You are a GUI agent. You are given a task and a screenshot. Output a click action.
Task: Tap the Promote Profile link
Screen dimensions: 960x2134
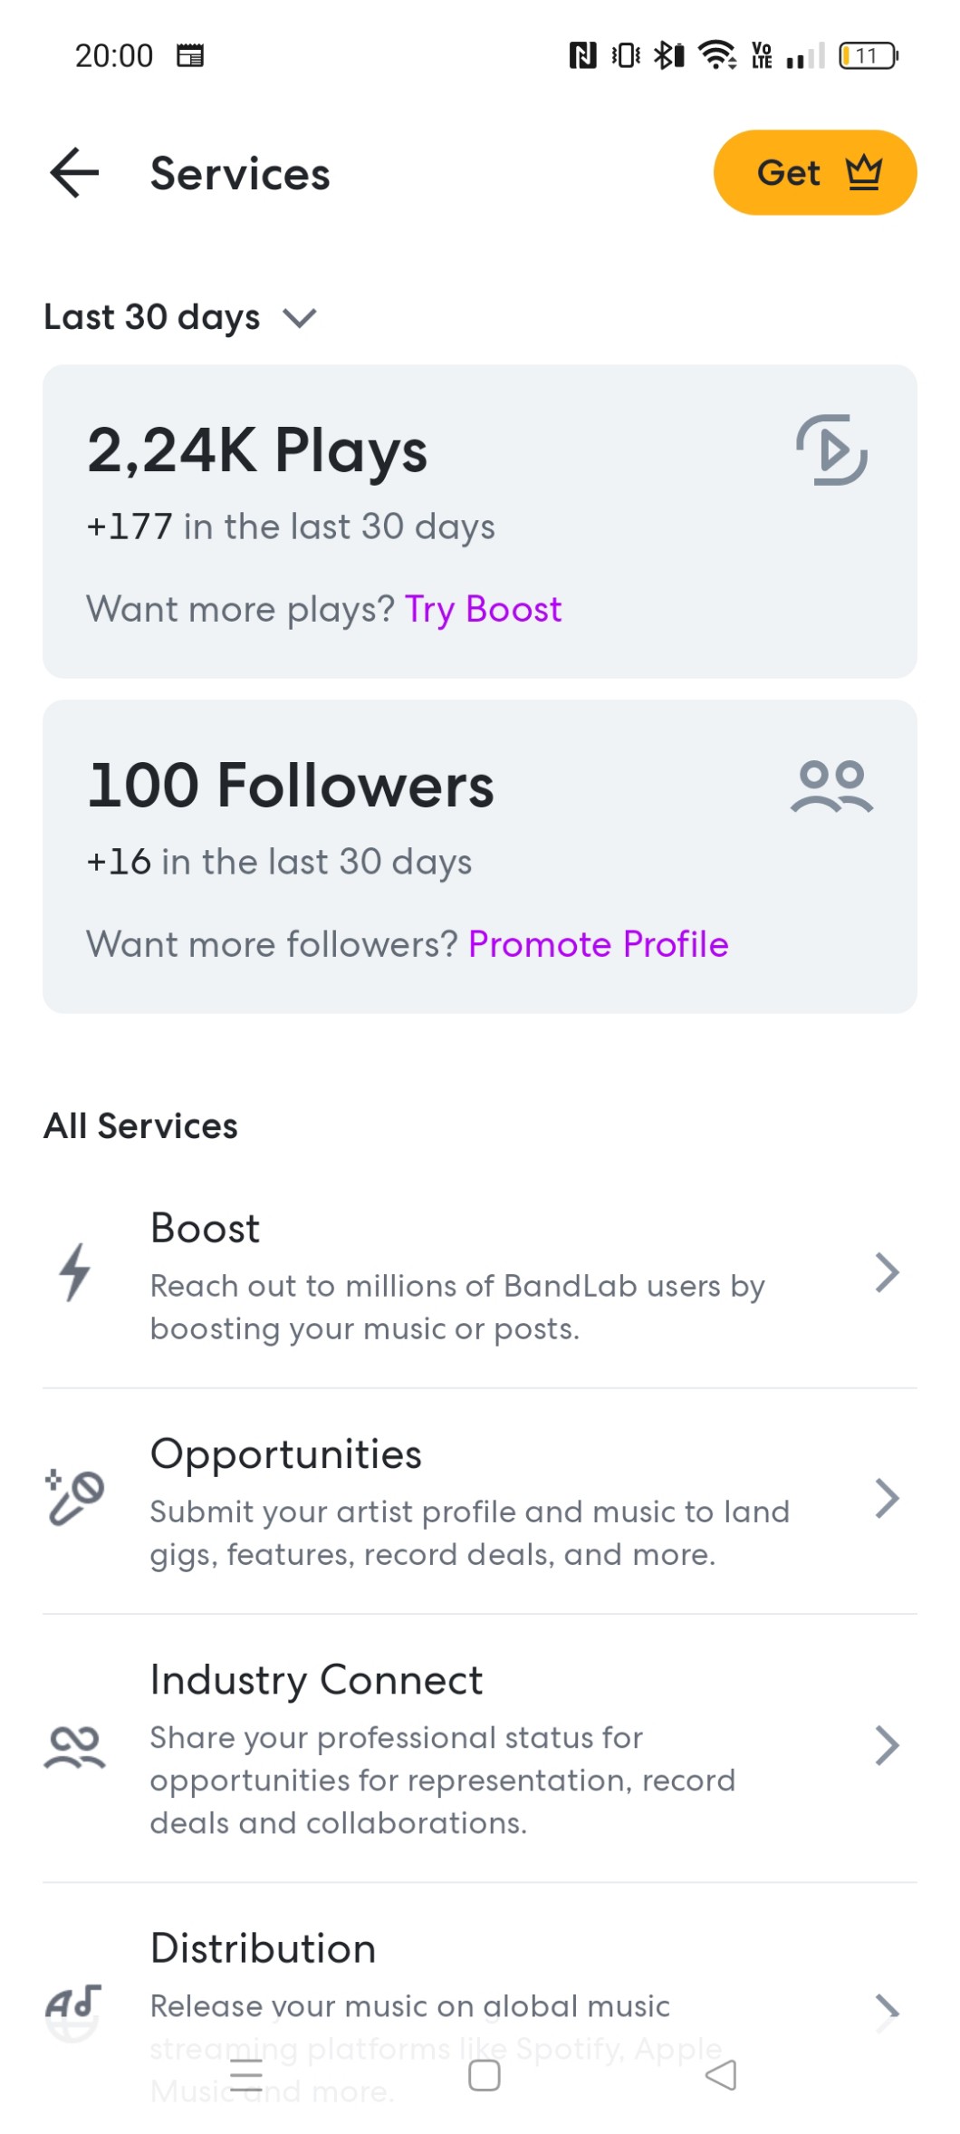598,944
